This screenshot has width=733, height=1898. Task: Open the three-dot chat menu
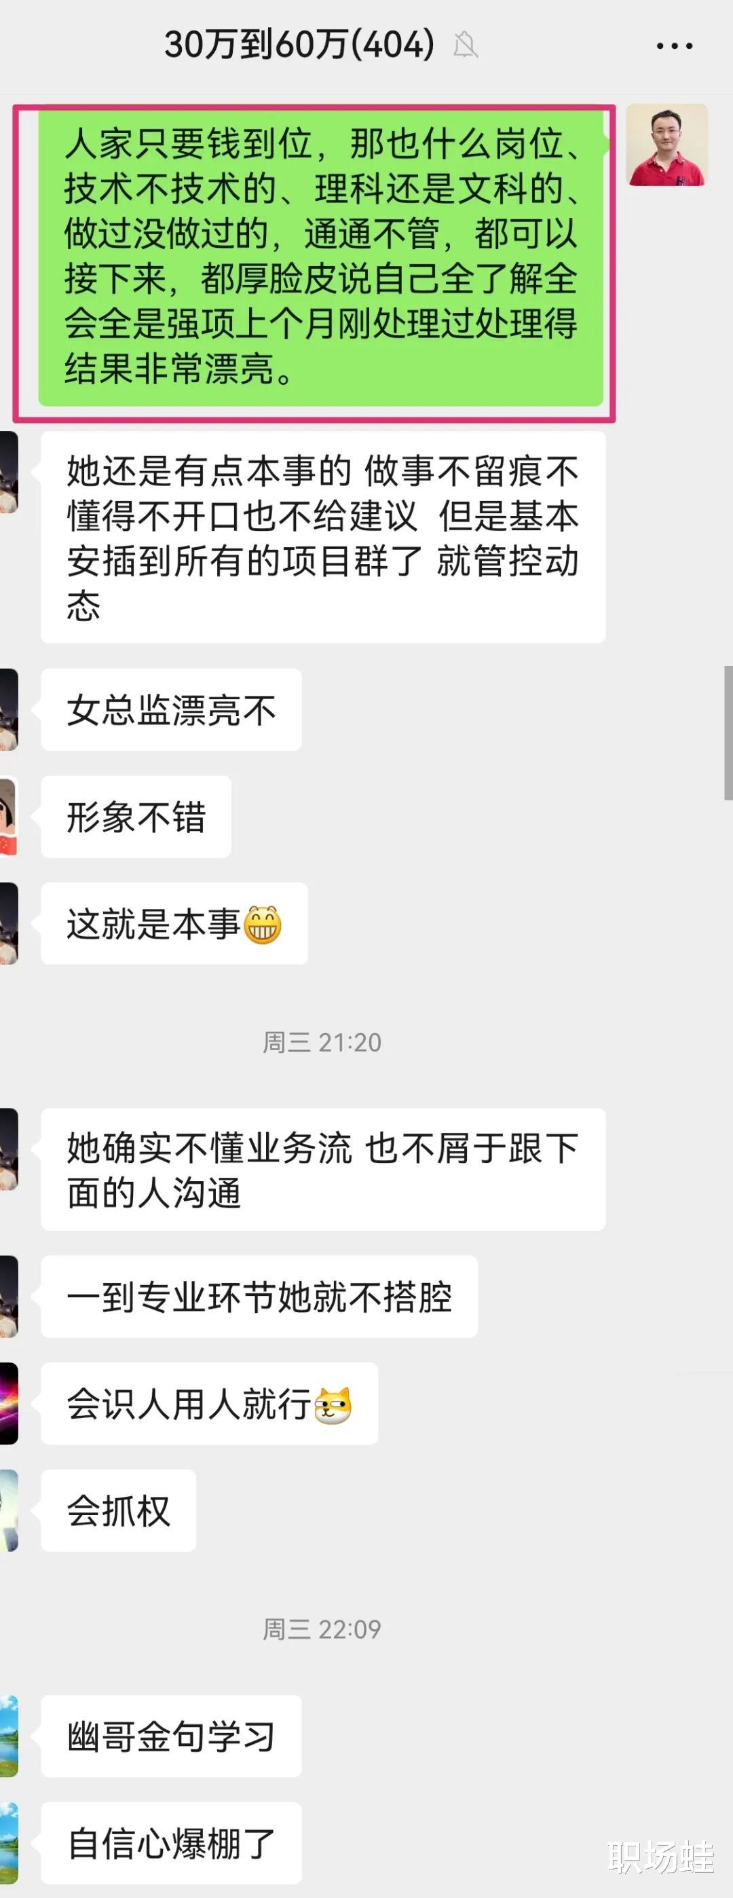tap(674, 45)
